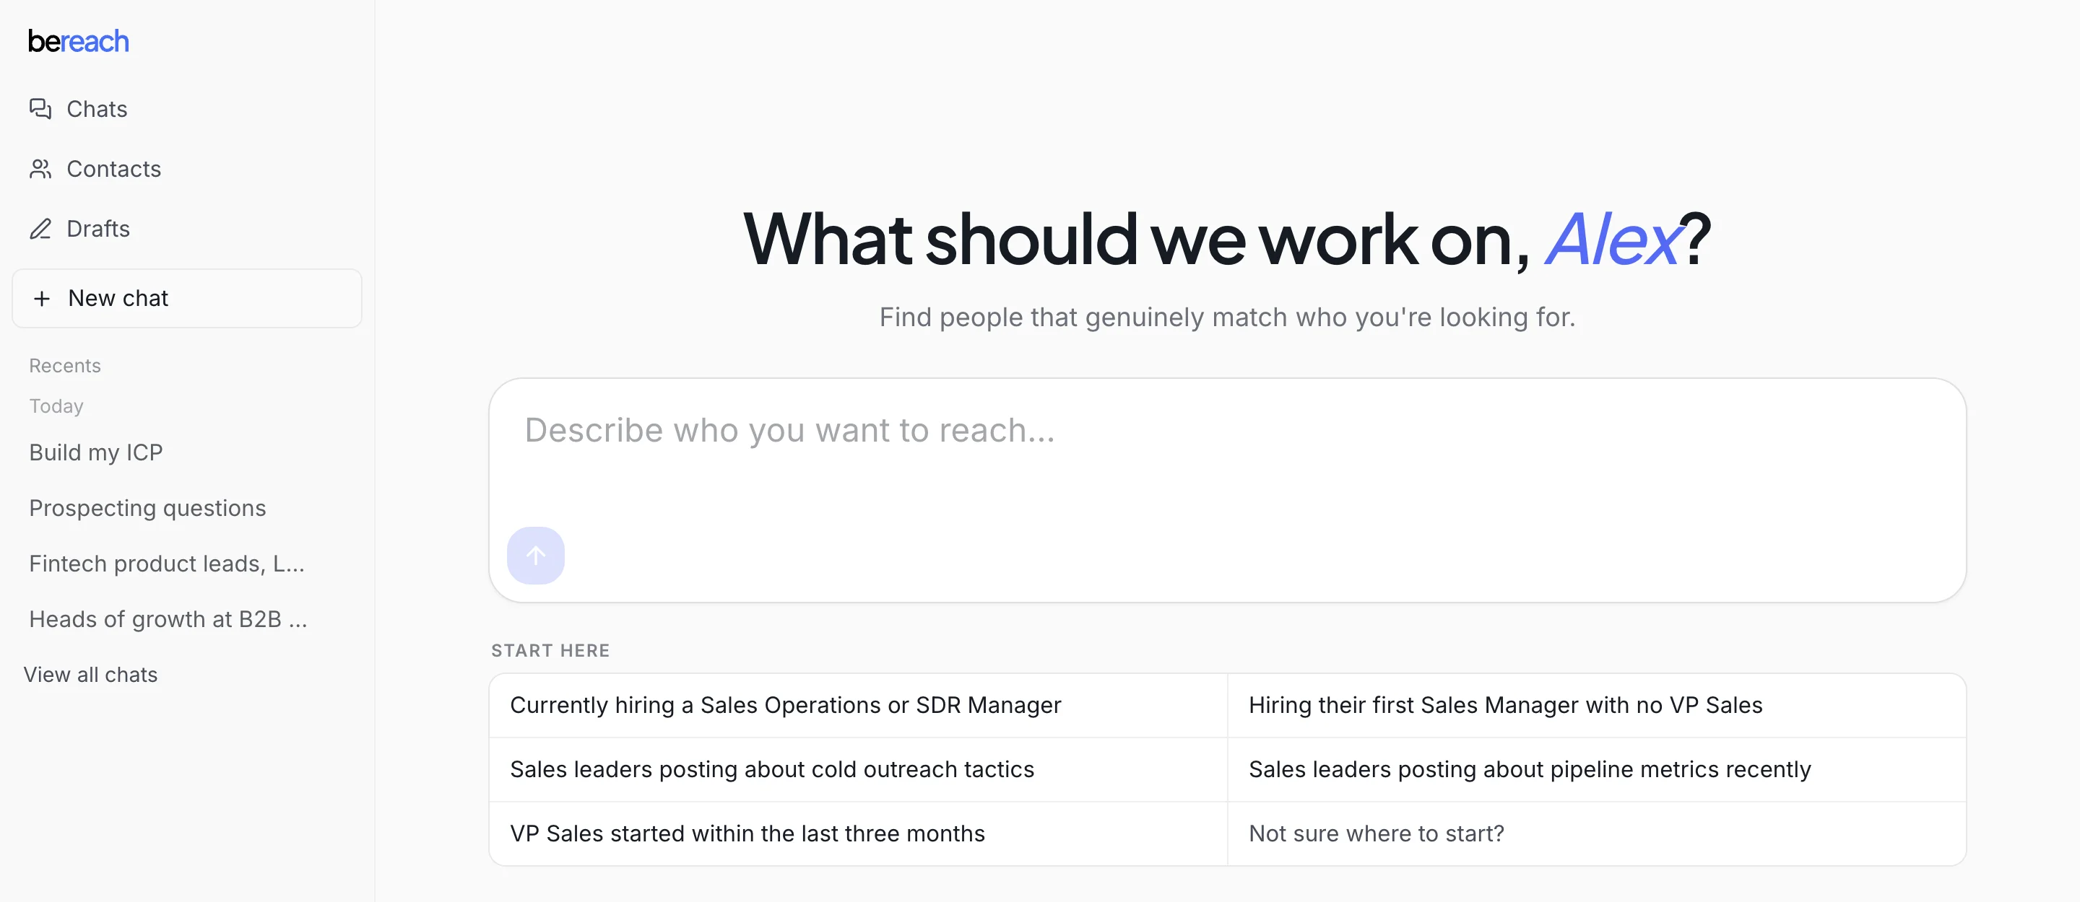Click the bereach logo
This screenshot has height=902, width=2080.
click(x=78, y=41)
